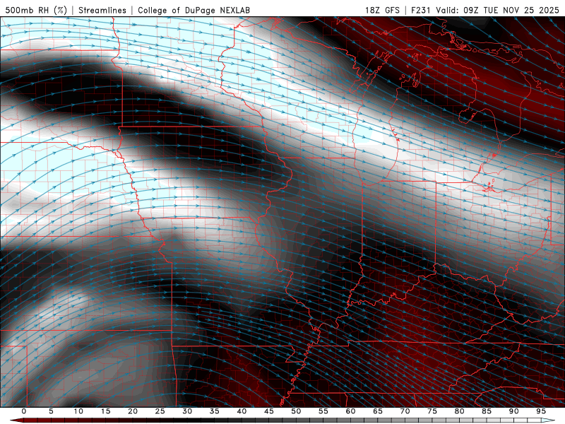This screenshot has width=565, height=424.
Task: Click the '90' value on color scale
Action: tap(513, 411)
